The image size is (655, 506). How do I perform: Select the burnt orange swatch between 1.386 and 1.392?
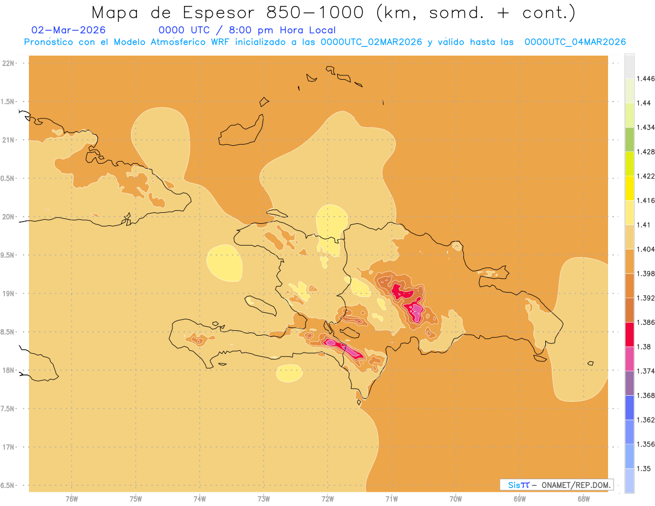(629, 310)
